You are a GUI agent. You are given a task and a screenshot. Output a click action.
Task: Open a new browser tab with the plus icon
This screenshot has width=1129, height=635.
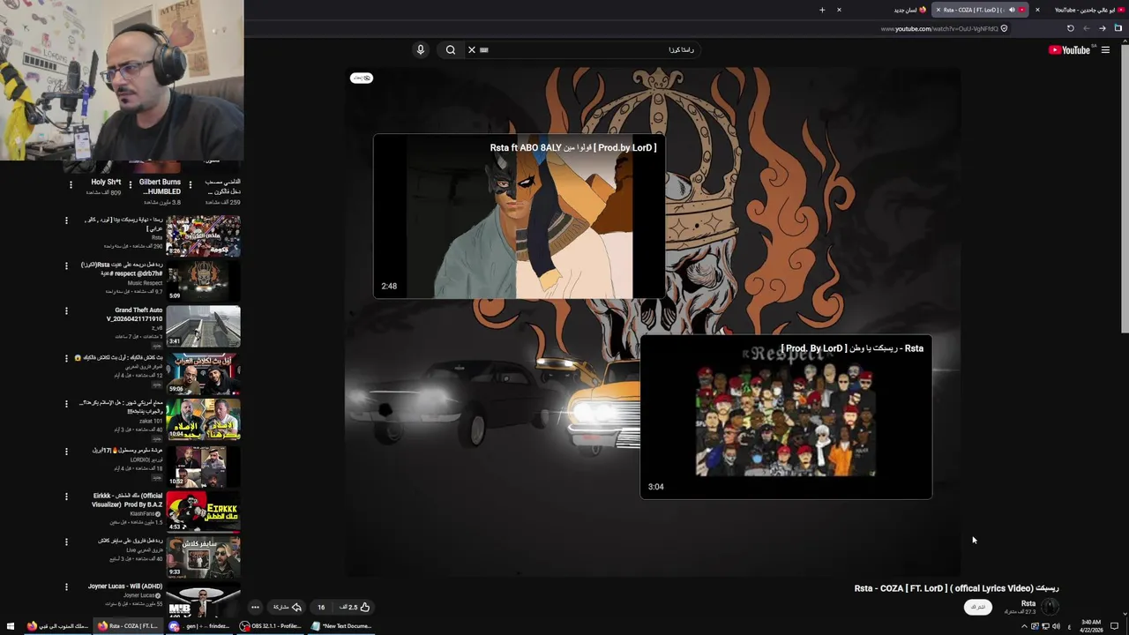[x=822, y=10]
